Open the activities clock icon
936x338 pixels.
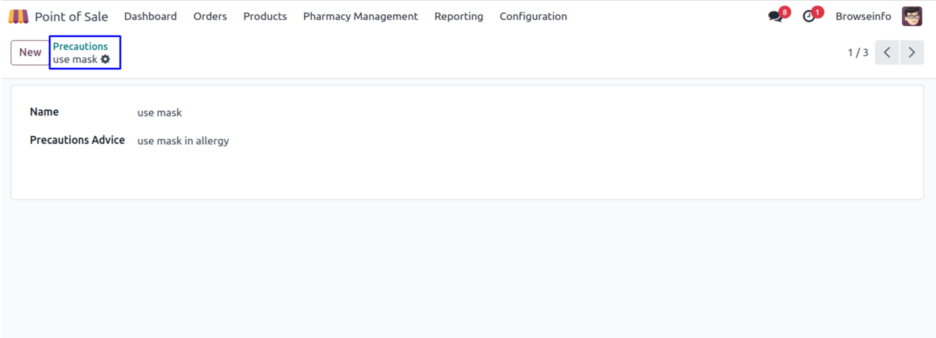[x=809, y=17]
